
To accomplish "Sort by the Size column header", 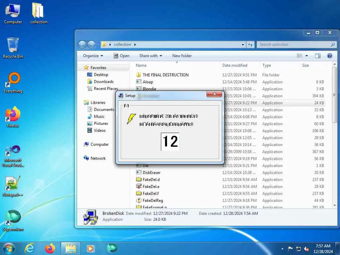I will (313, 65).
